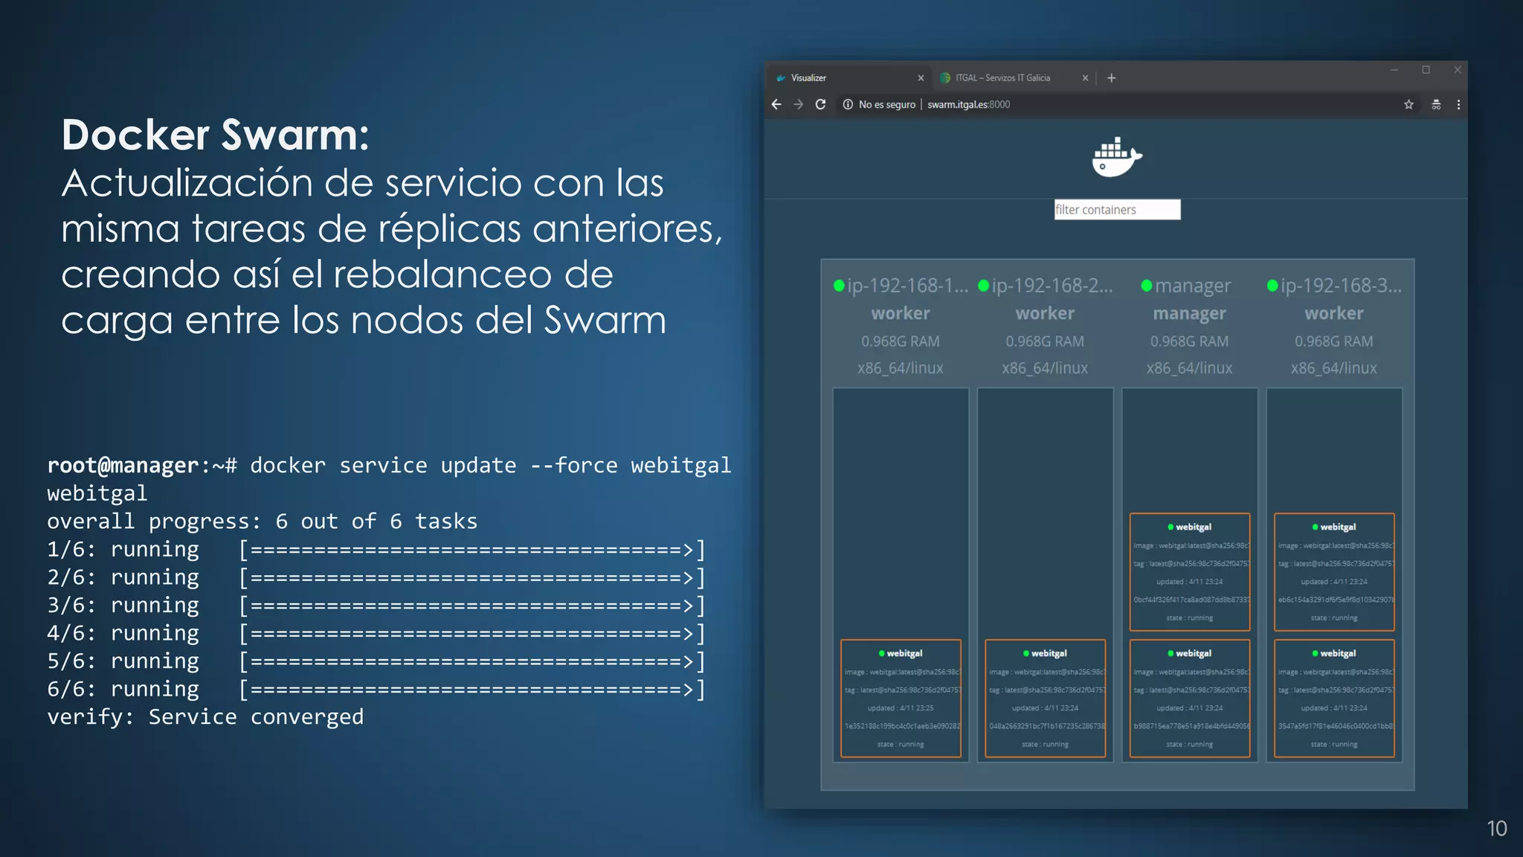Select webitgal container eb6c154a3291 on third worker

pyautogui.click(x=1334, y=572)
